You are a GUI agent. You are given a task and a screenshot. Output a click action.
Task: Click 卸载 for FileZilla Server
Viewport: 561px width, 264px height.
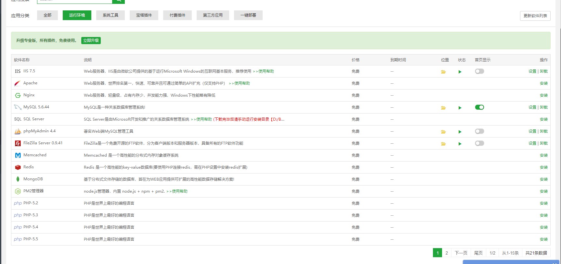544,143
